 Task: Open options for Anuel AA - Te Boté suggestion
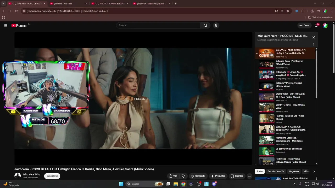(x=316, y=179)
